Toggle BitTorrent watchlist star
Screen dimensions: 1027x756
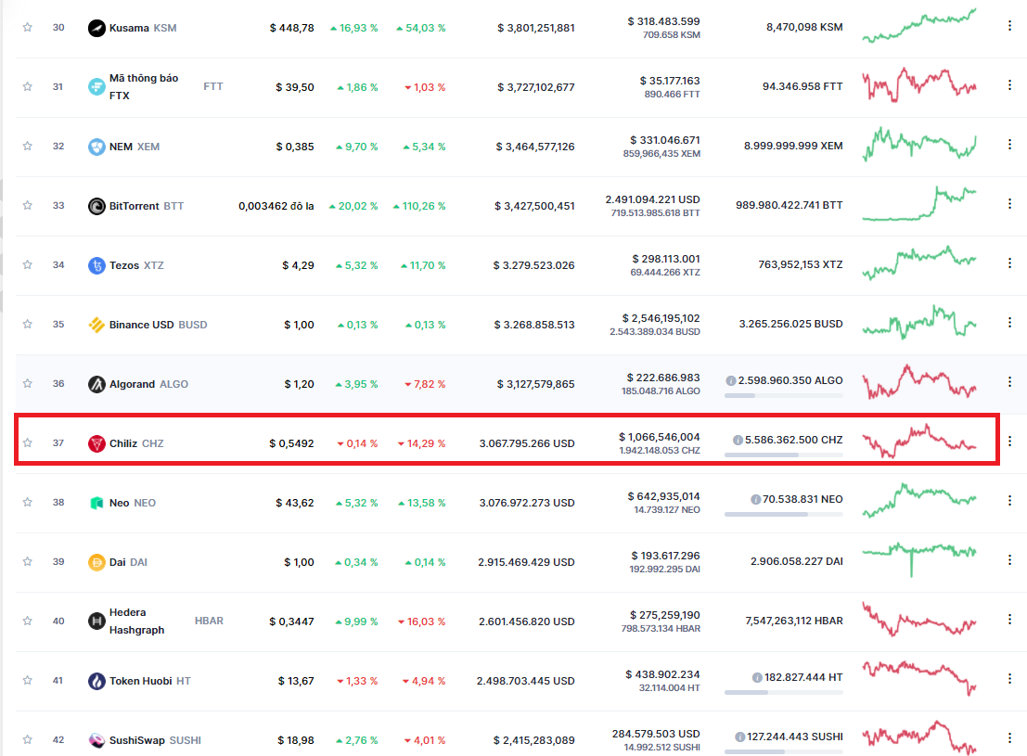point(28,205)
